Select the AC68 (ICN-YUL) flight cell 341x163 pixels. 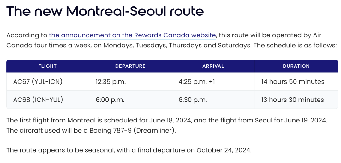click(48, 100)
